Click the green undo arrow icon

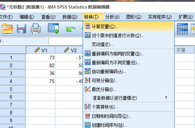point(71,29)
